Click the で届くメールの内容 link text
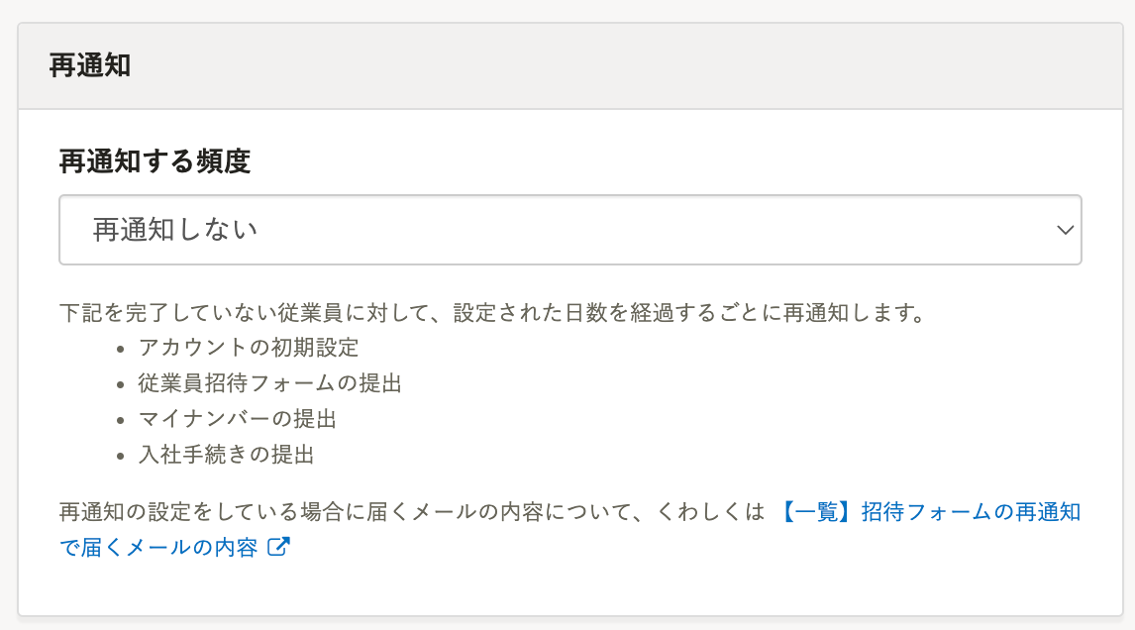The height and width of the screenshot is (630, 1135). click(x=158, y=547)
